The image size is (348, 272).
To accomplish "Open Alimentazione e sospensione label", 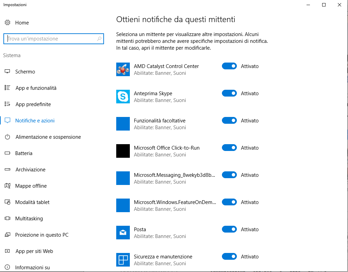I will pos(48,137).
